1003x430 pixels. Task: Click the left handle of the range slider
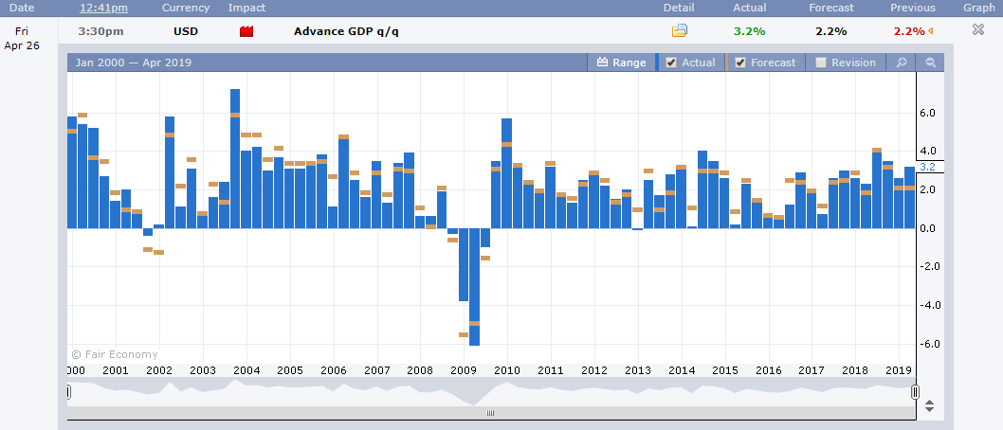[68, 392]
